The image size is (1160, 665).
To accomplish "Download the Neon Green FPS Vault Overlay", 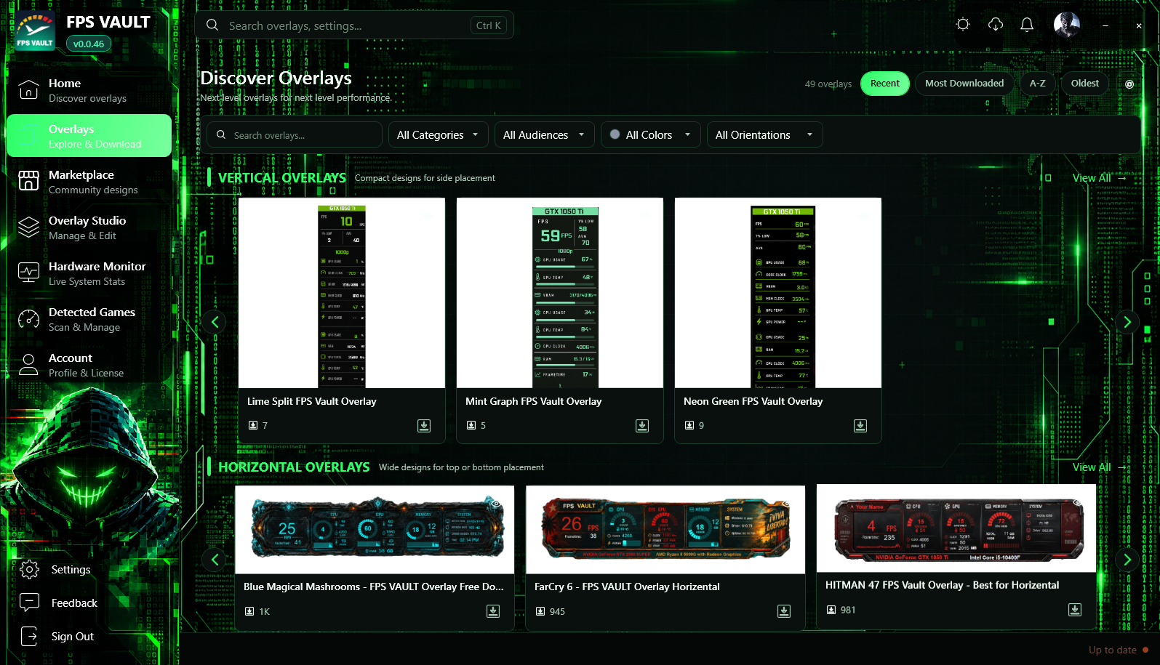I will [860, 426].
